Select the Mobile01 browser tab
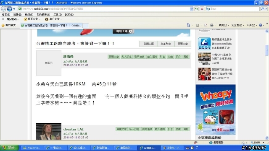Screen dimensions: 269x151 (x=51, y=26)
